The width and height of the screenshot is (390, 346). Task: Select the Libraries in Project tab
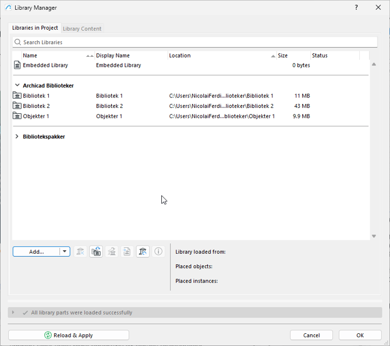coord(35,28)
